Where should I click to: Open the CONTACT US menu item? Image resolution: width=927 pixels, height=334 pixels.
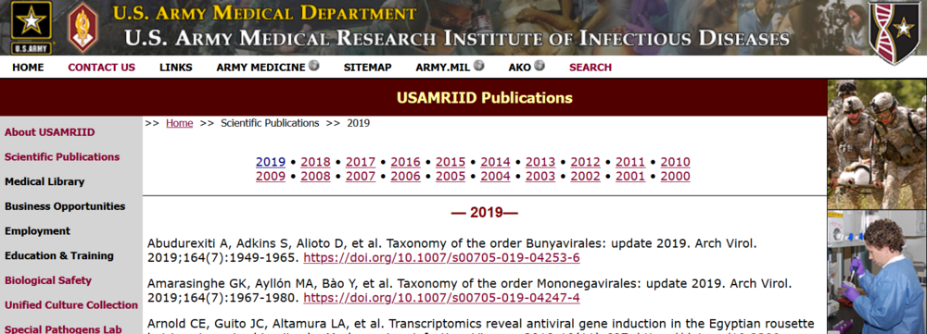102,68
